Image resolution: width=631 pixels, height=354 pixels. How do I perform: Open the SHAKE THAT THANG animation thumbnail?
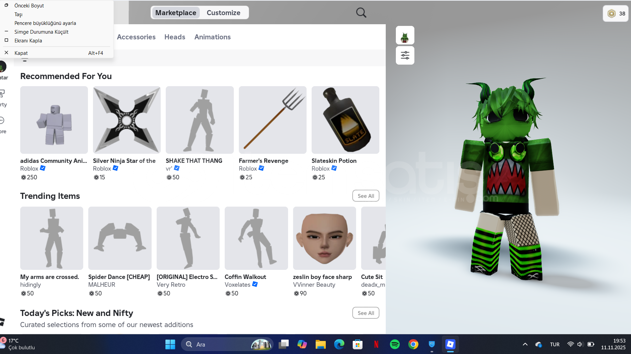tap(200, 120)
